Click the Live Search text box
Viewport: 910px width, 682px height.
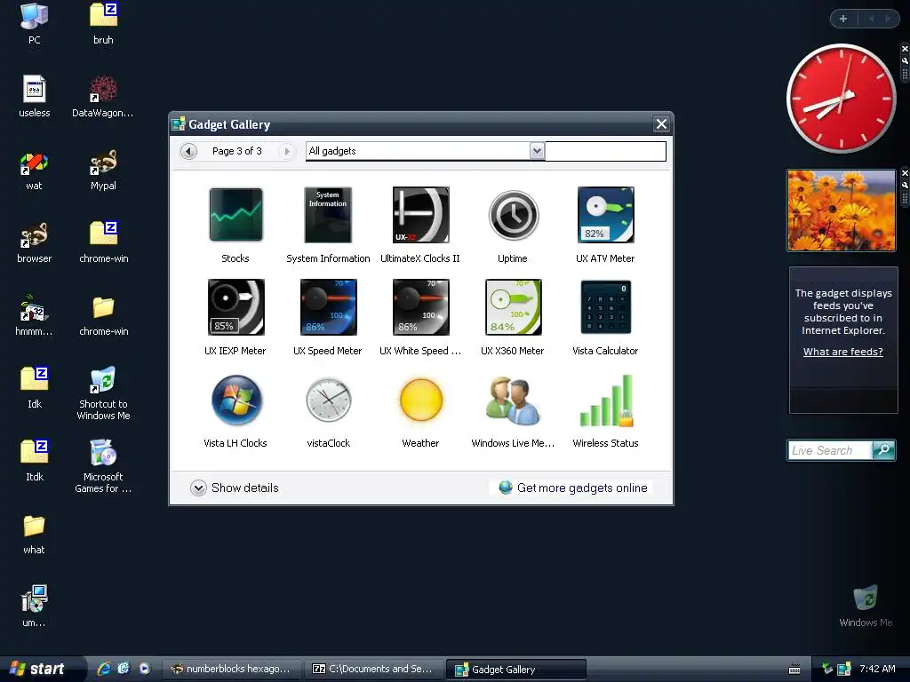coord(831,450)
